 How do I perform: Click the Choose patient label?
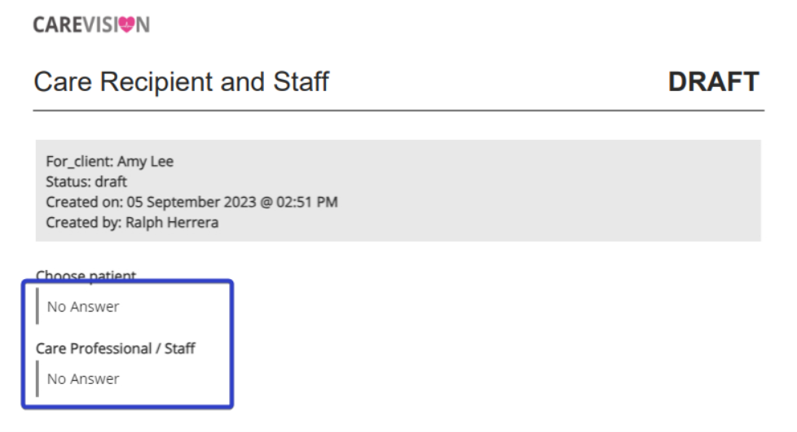tap(86, 276)
